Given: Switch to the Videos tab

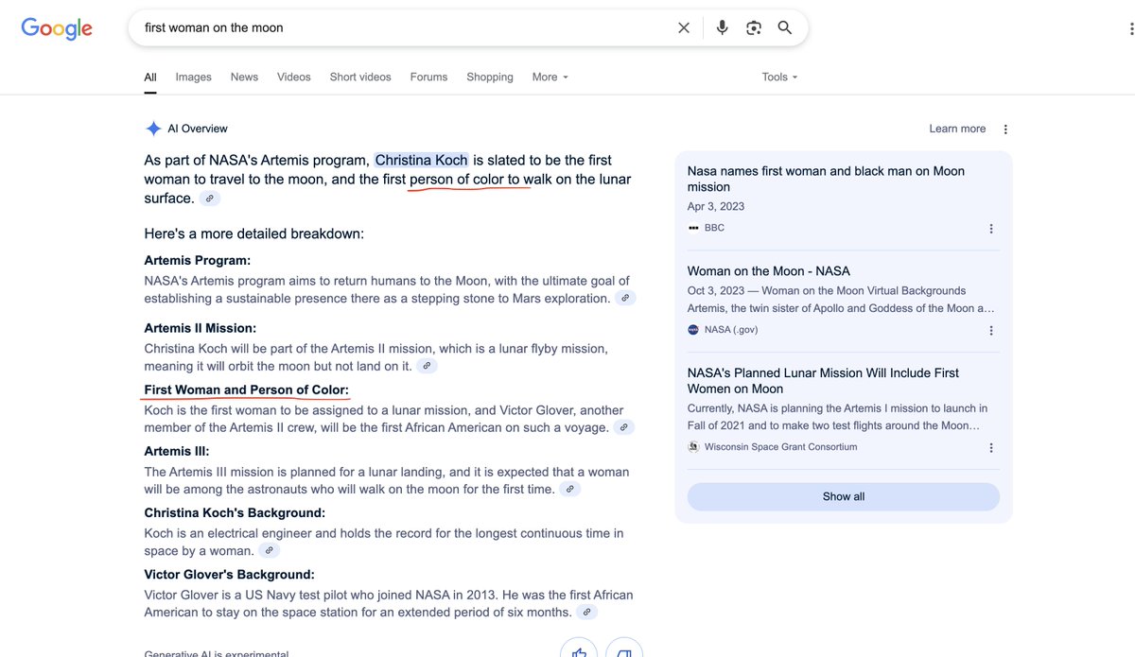Looking at the screenshot, I should point(294,78).
